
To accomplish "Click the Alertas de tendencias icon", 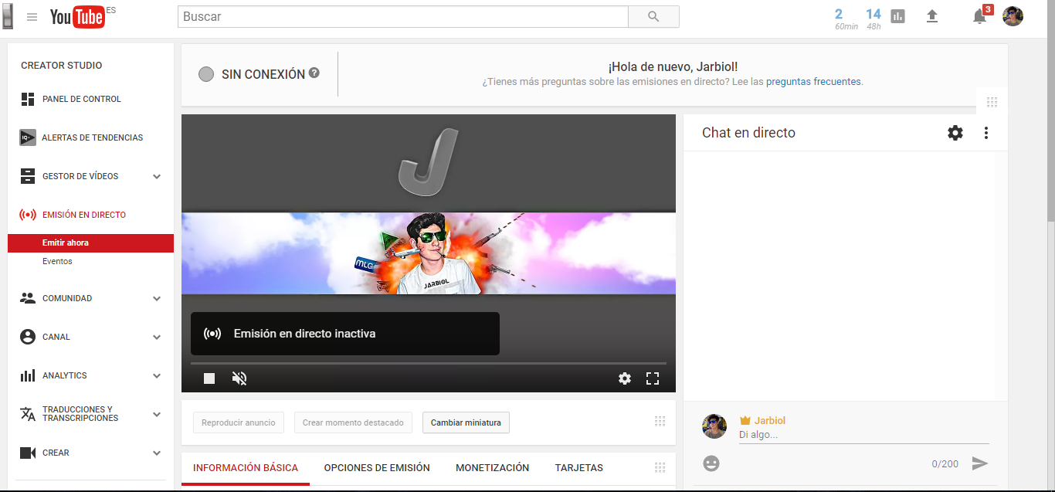I will (x=28, y=137).
